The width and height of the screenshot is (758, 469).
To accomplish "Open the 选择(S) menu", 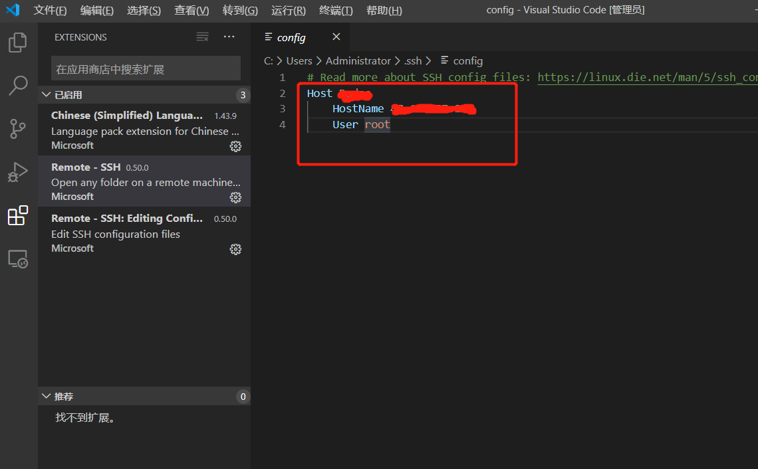I will click(x=144, y=10).
